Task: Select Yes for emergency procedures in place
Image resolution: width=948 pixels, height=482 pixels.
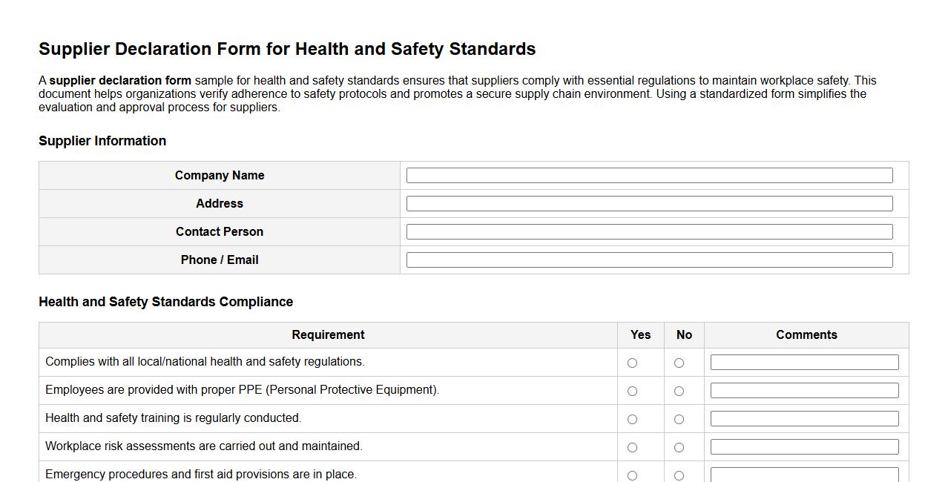Action: click(x=632, y=475)
